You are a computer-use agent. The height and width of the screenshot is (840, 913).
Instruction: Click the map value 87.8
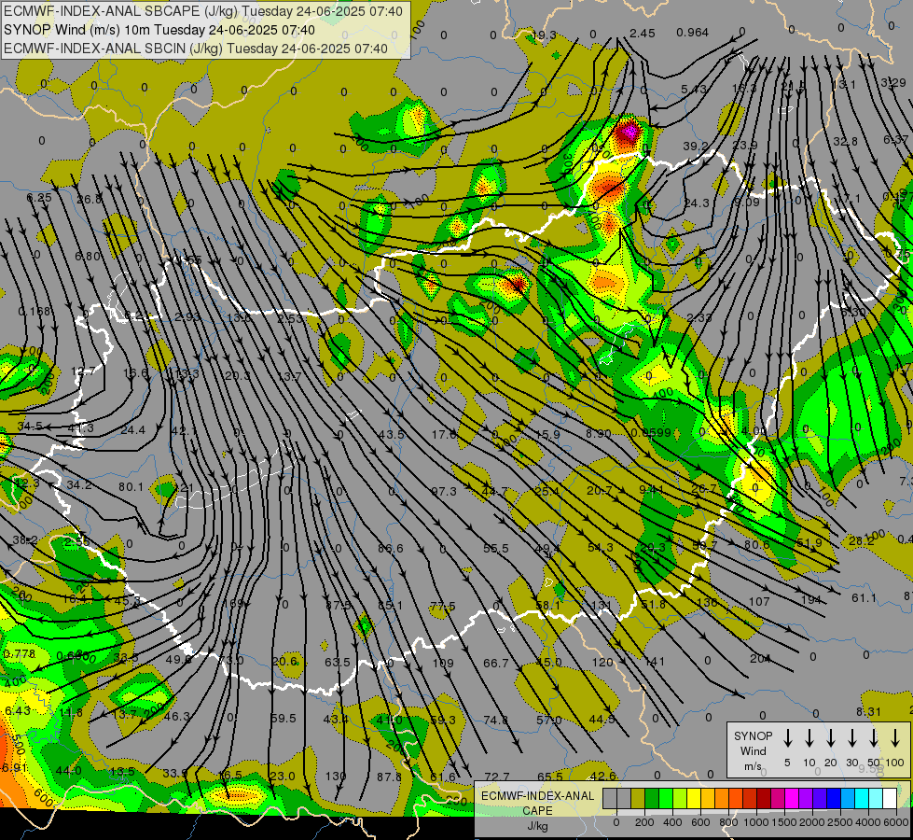click(x=390, y=777)
